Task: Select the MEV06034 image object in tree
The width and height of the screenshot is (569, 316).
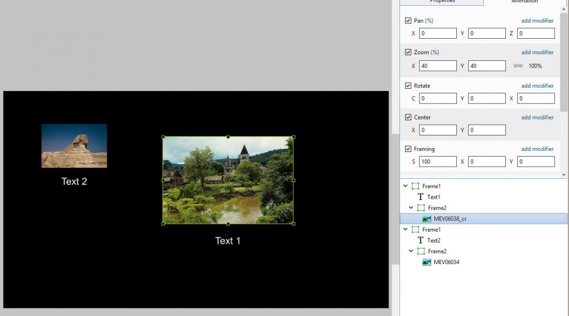Action: point(446,262)
